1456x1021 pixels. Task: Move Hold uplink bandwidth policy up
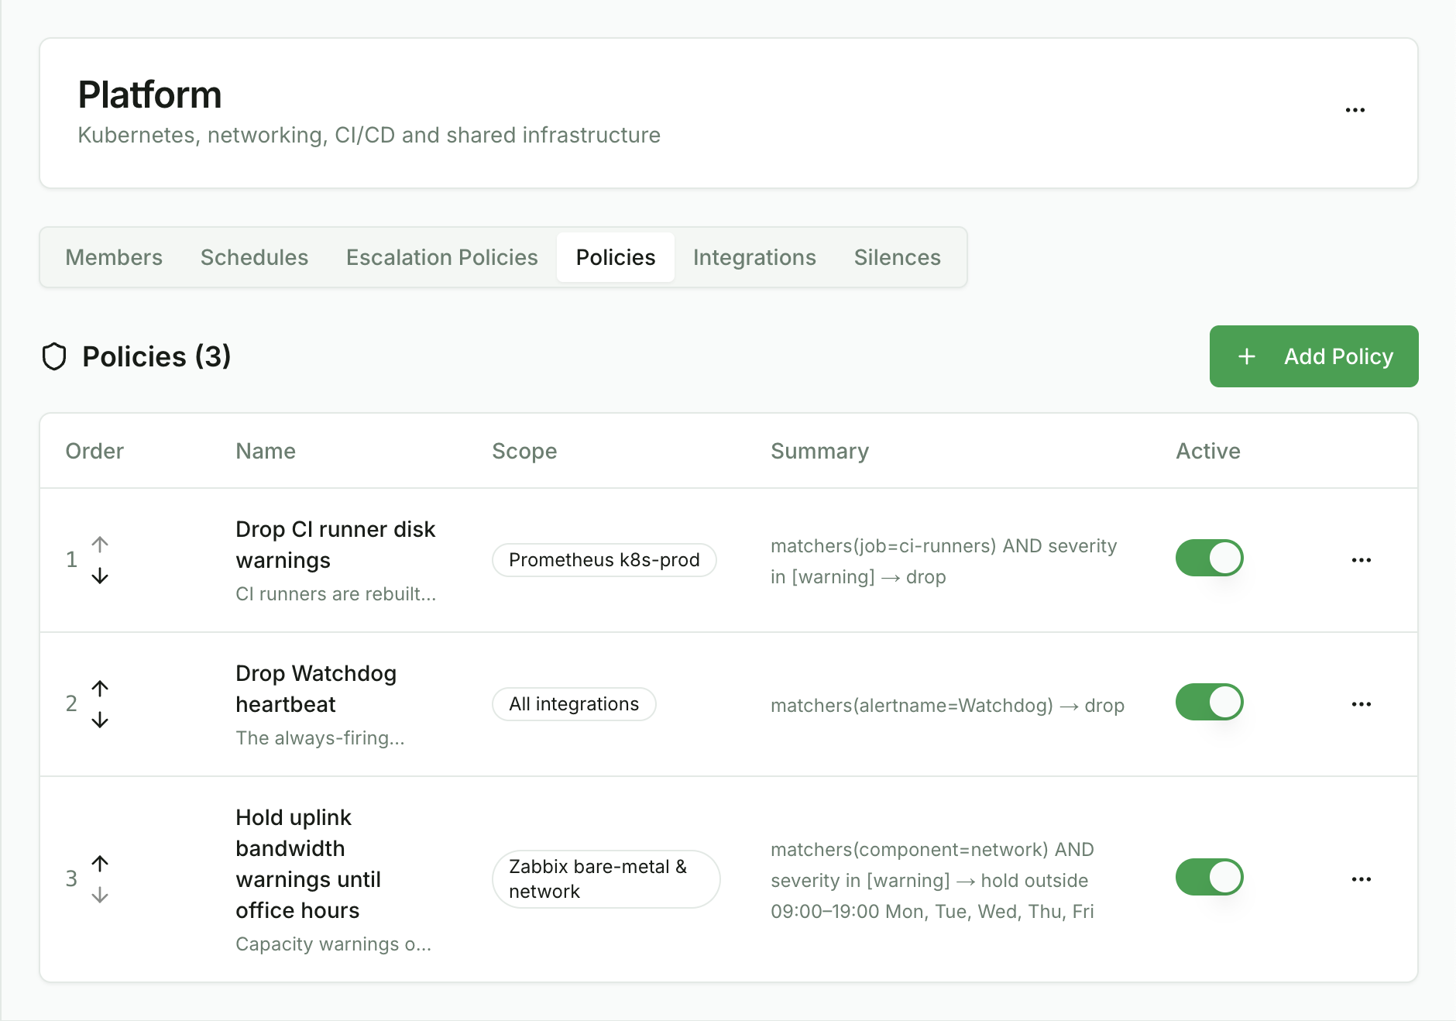click(100, 863)
